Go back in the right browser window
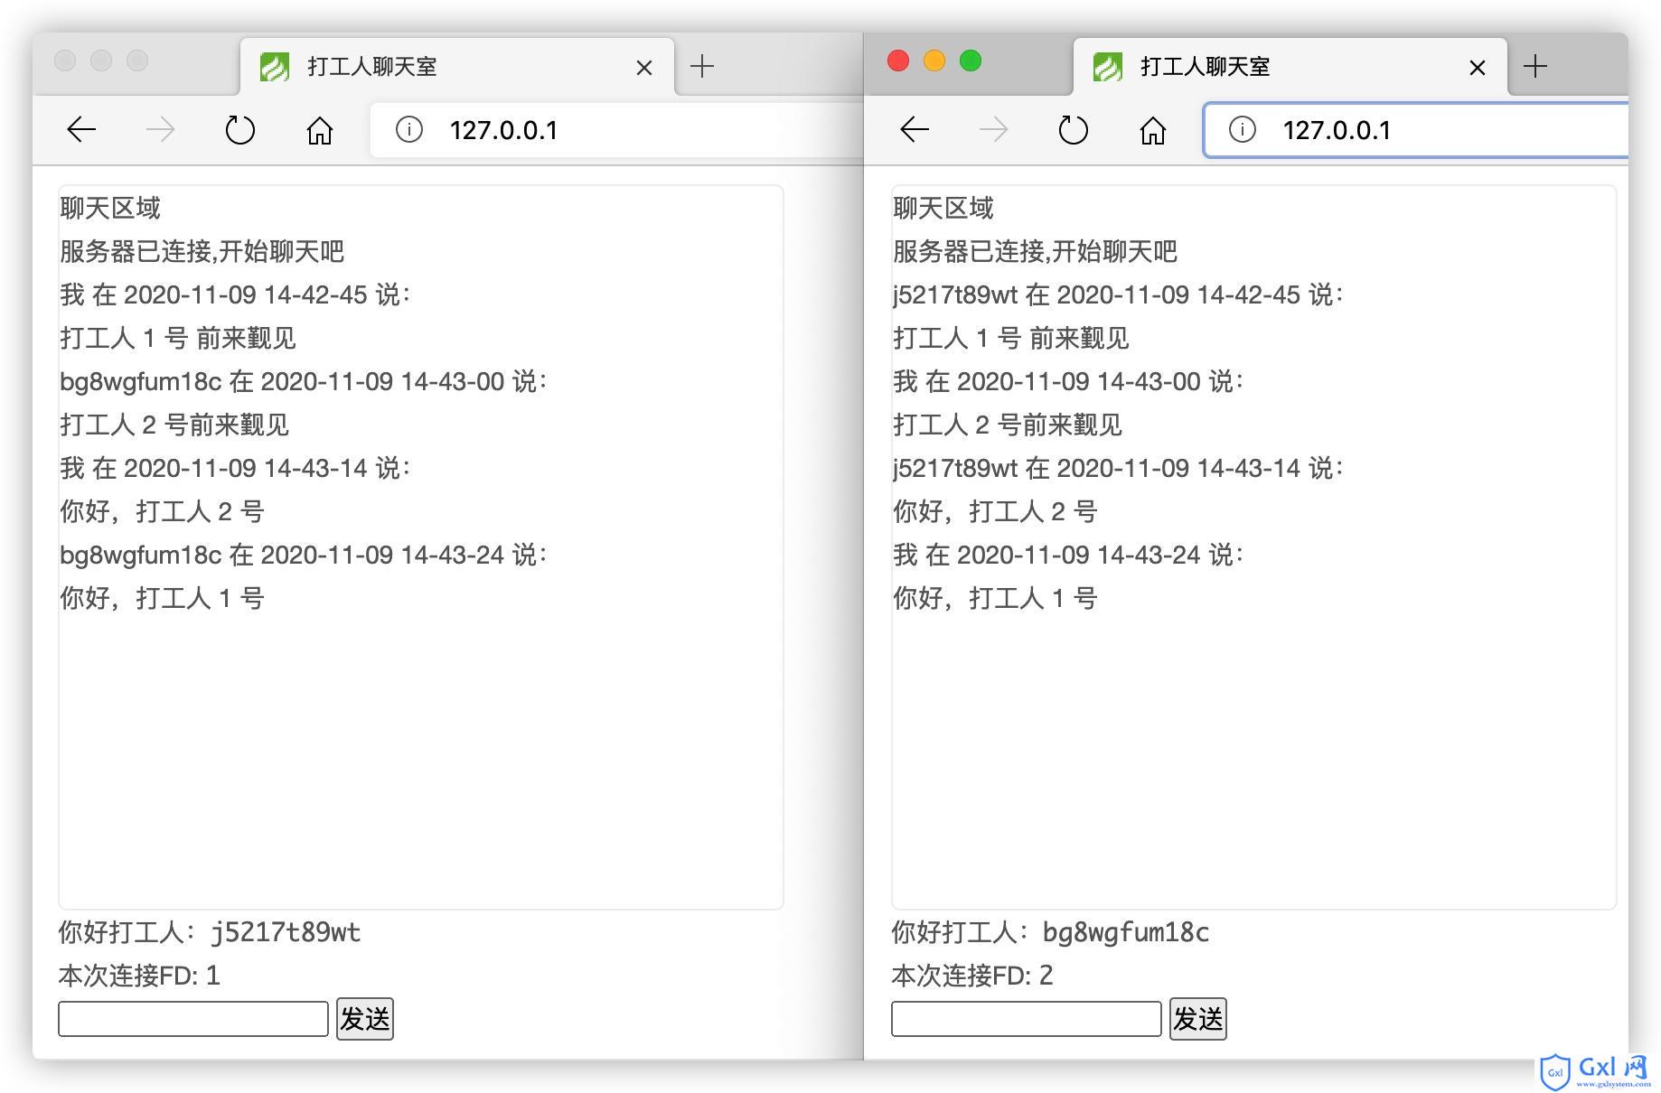Viewport: 1661px width, 1093px height. coord(915,130)
